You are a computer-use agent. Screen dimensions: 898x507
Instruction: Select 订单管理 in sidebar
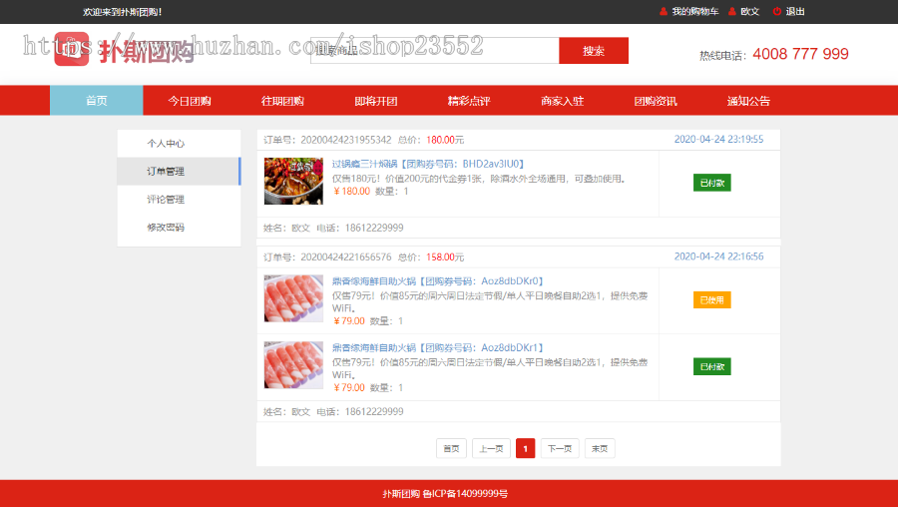[x=179, y=172]
